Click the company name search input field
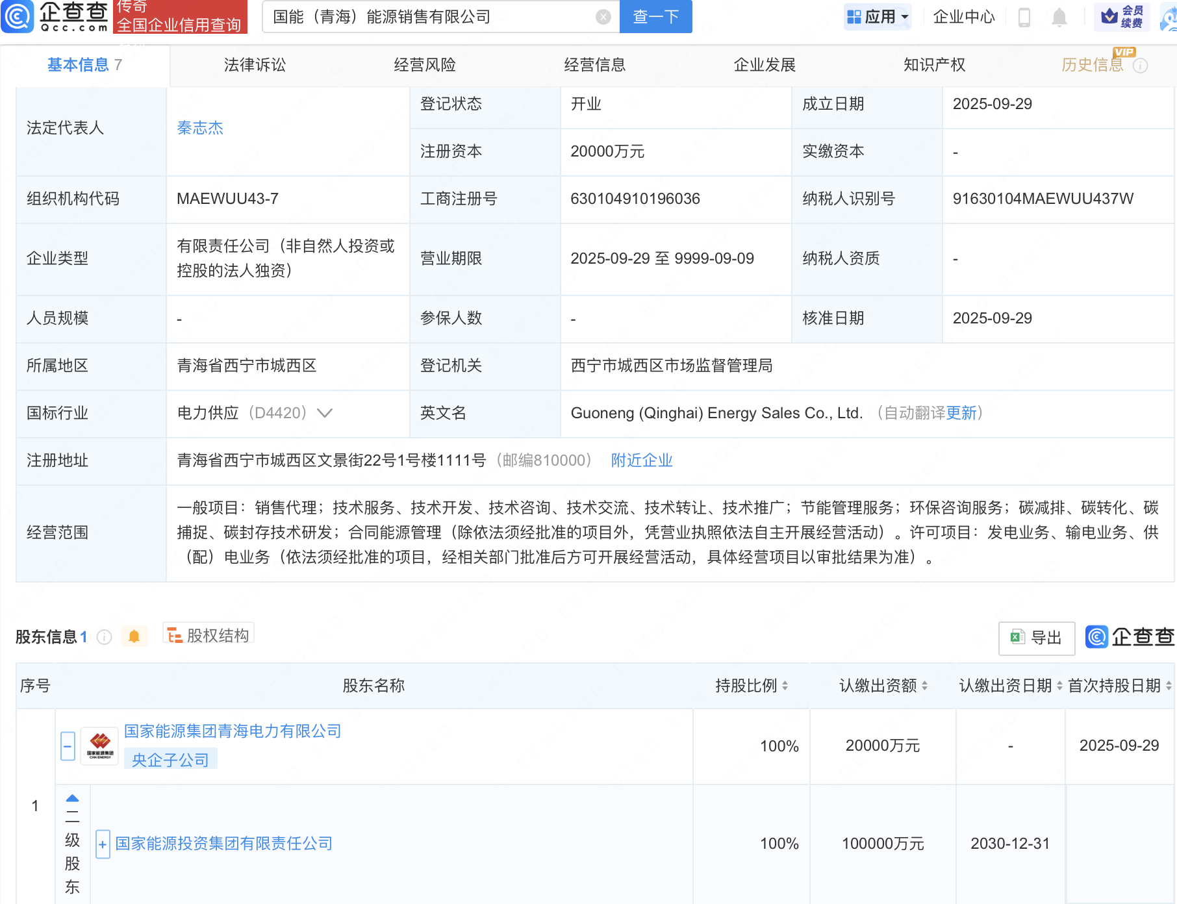Screen dimensions: 1177x904 click(429, 17)
